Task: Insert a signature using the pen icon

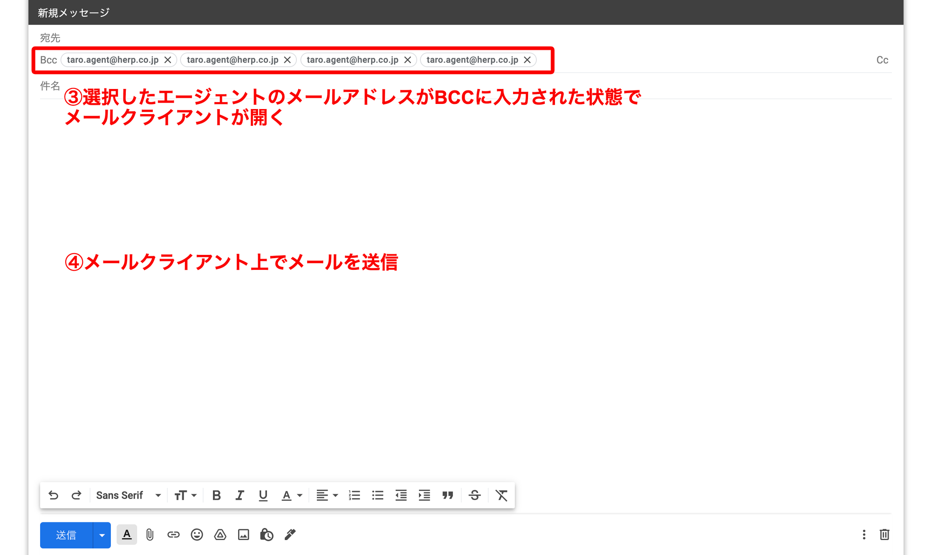Action: point(290,534)
